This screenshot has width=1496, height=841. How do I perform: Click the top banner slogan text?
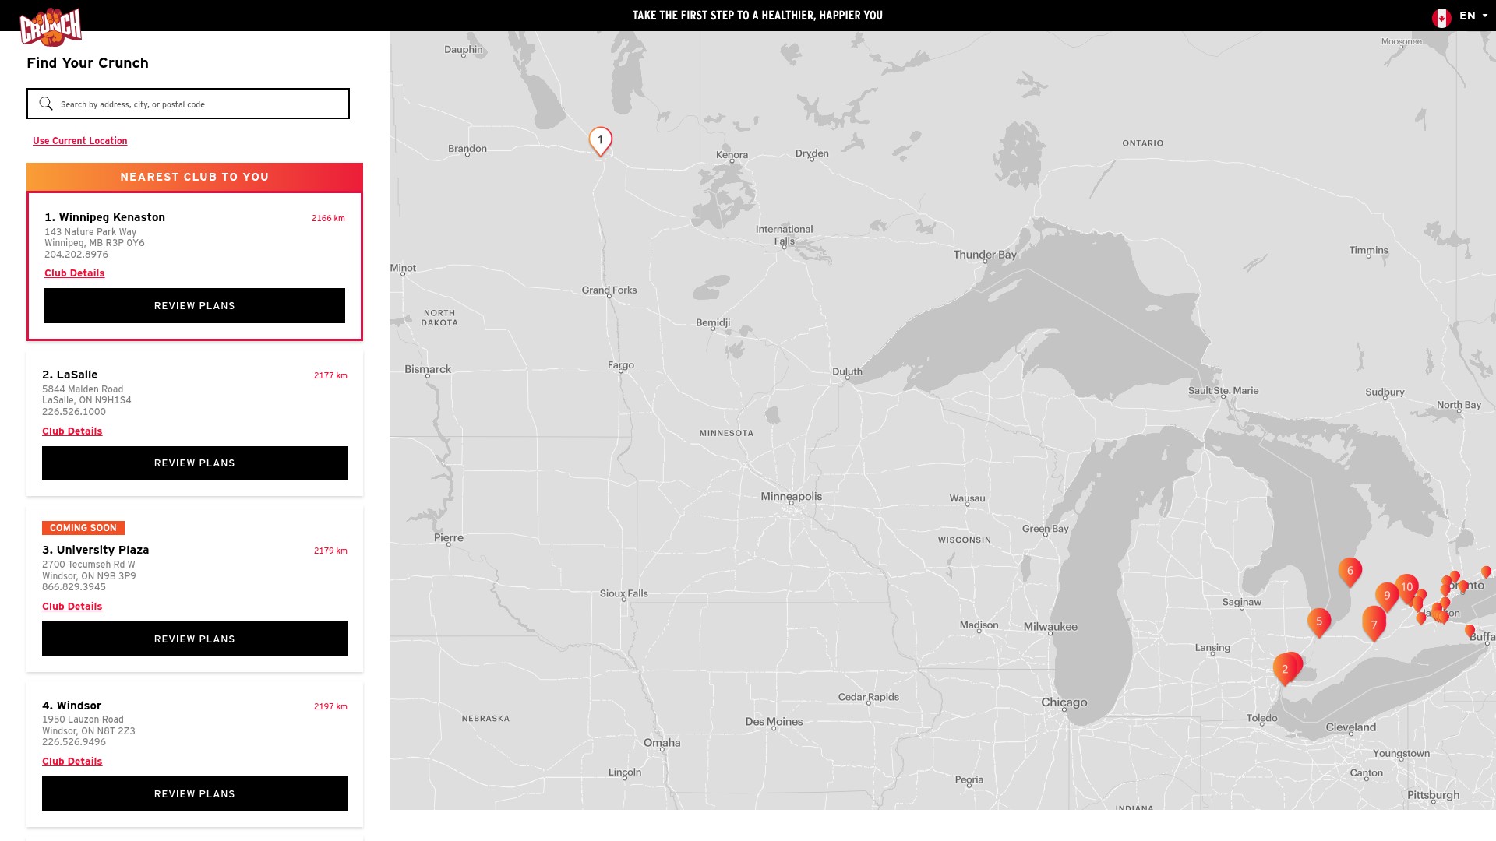(757, 16)
